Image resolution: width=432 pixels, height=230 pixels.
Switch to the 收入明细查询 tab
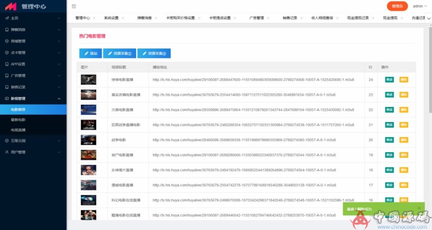(x=322, y=18)
